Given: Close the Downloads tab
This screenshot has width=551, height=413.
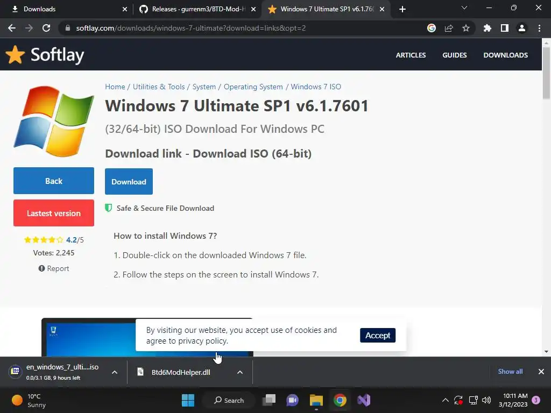Looking at the screenshot, I should [x=125, y=9].
